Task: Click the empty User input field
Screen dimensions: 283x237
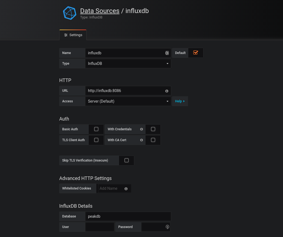Action: click(x=100, y=227)
